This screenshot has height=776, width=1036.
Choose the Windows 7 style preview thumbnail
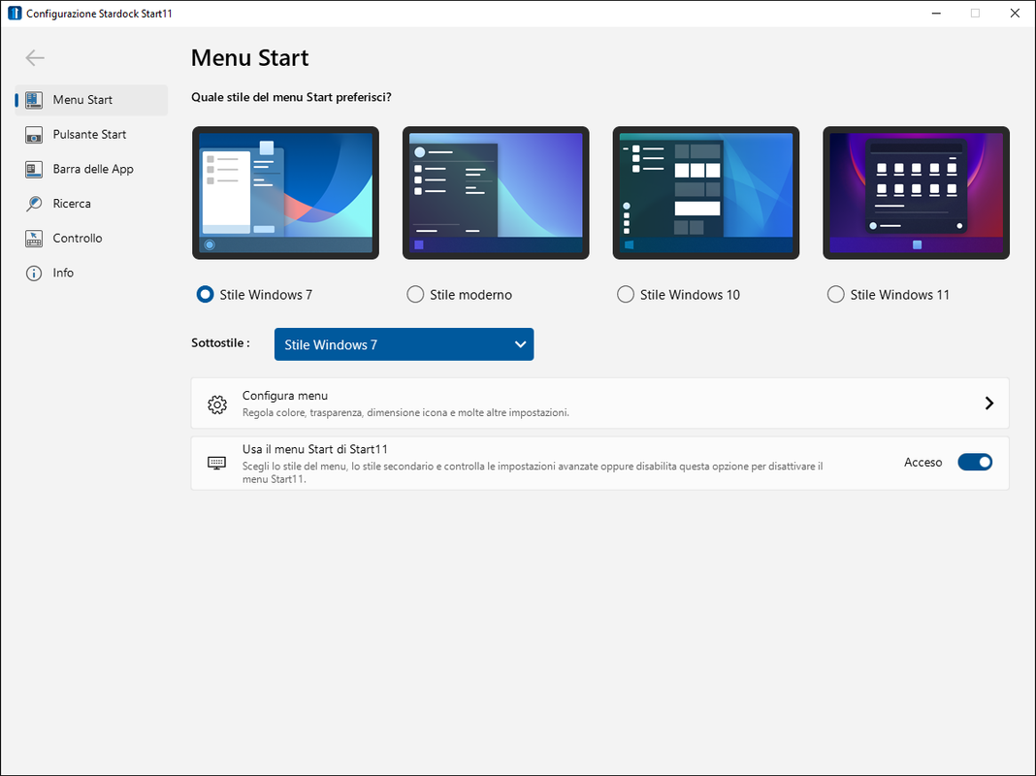[x=285, y=193]
